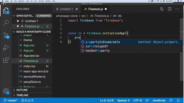Open the Run menu
This screenshot has height=103, width=184.
click(35, 1)
